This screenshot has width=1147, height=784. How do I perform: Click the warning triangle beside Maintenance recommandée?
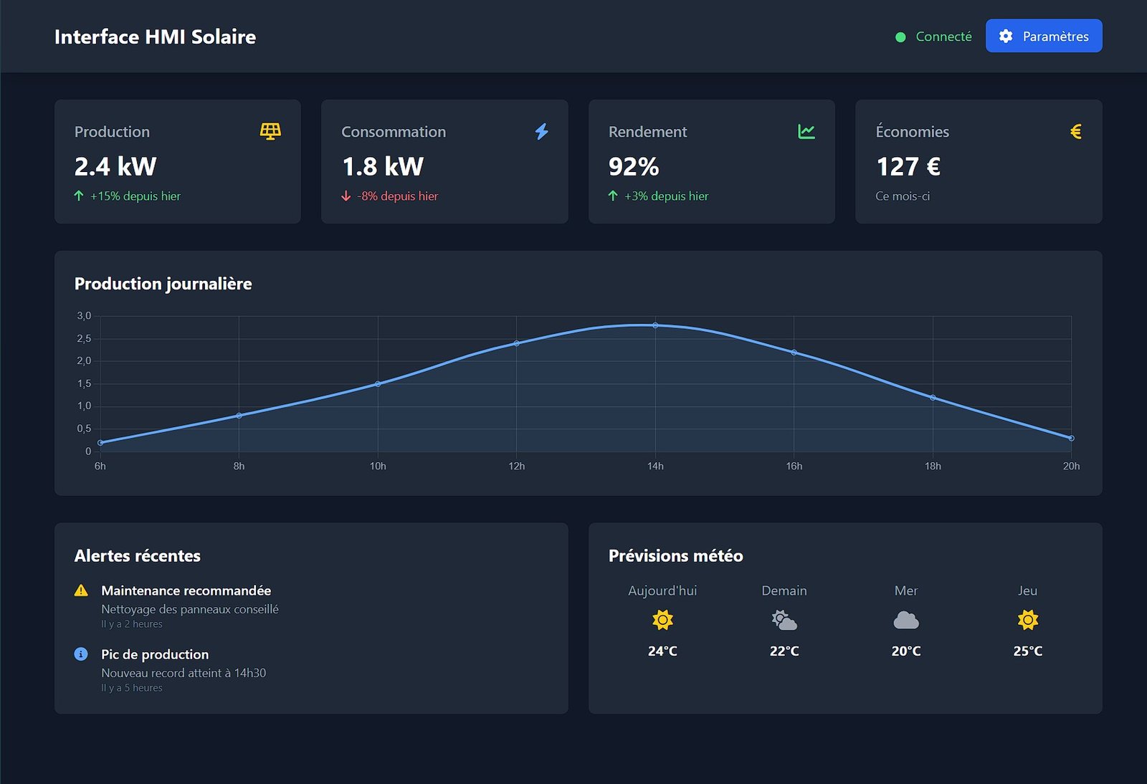pyautogui.click(x=82, y=590)
